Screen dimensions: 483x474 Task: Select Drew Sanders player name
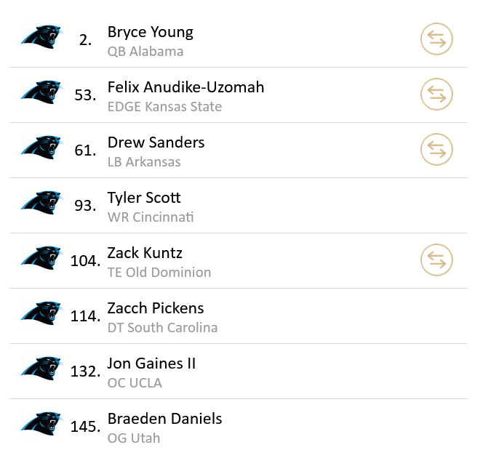pos(156,142)
